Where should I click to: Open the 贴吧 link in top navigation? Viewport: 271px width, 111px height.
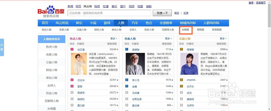click(97, 6)
